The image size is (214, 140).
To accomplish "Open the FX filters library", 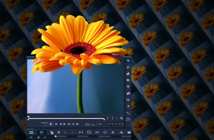I will click(x=128, y=100).
